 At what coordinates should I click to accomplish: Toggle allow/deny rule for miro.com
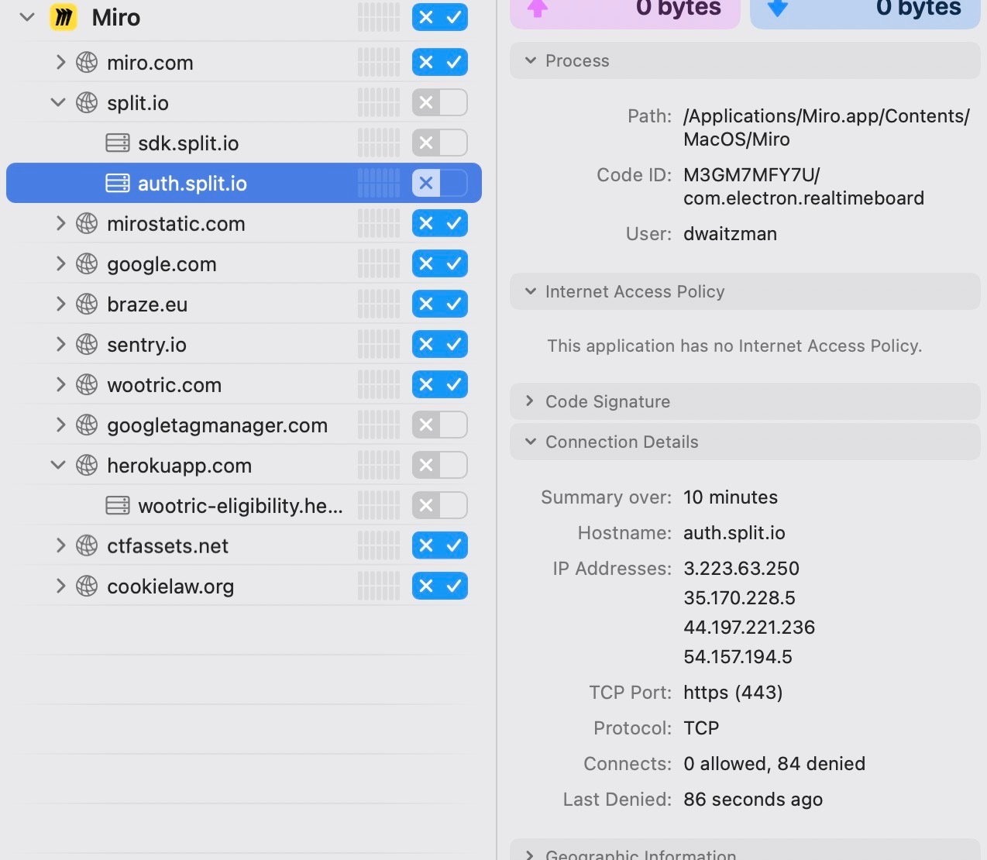click(440, 62)
